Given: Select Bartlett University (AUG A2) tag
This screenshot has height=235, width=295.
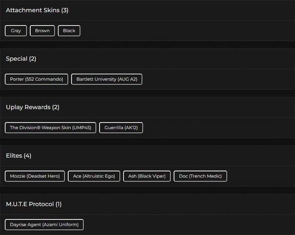Looking at the screenshot, I should [x=107, y=79].
